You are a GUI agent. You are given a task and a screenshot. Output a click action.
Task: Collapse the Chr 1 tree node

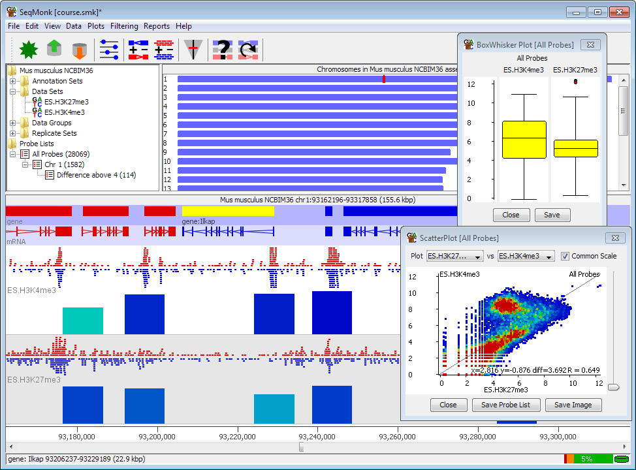coord(25,164)
